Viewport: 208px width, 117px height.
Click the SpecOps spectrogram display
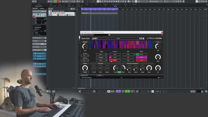(122, 45)
